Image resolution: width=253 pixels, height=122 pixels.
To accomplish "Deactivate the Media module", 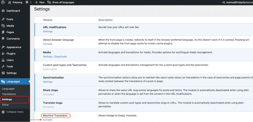I will (61, 57).
